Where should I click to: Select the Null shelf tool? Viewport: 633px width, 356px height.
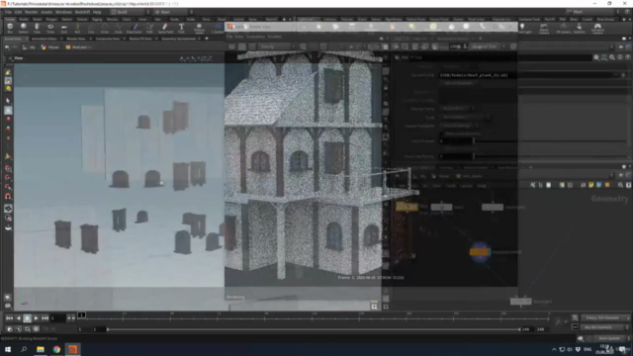pos(77,28)
